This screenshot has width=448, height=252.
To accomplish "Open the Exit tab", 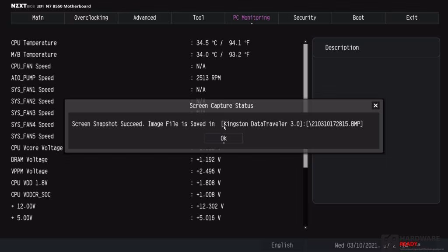I will (412, 17).
